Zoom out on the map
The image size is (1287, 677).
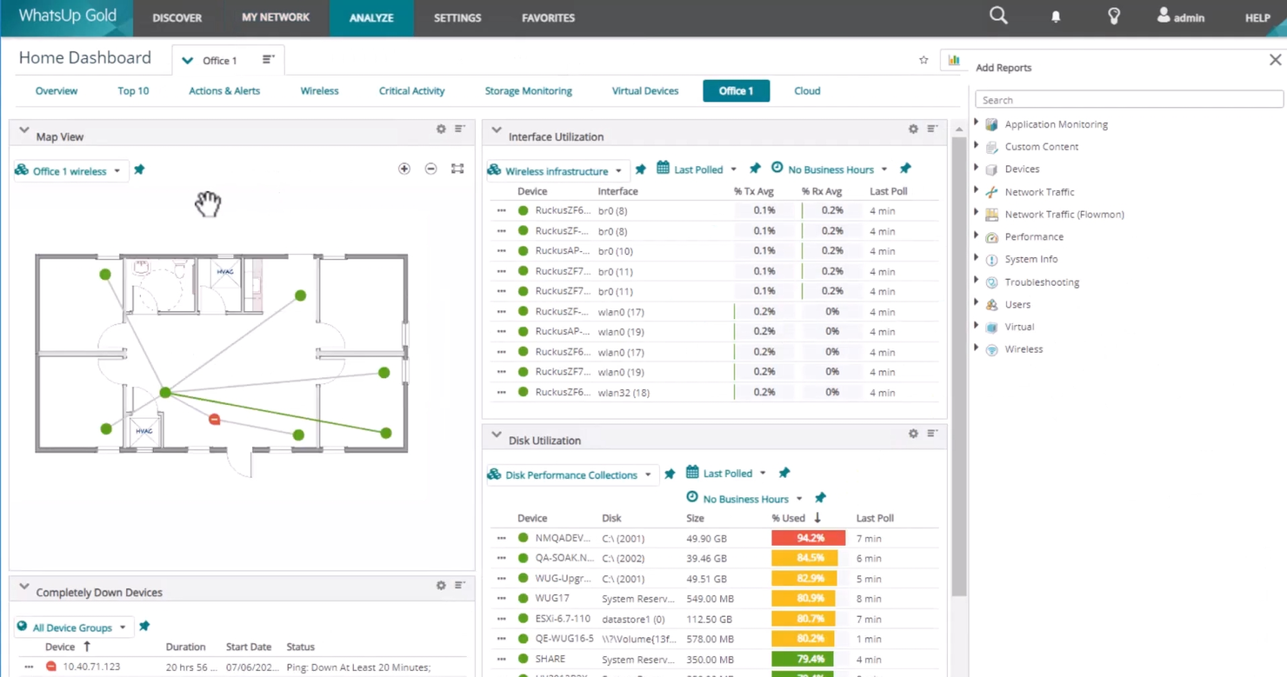431,169
